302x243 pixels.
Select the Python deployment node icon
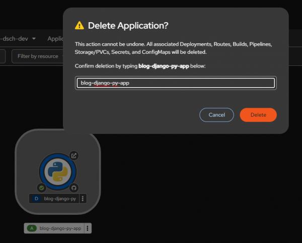pos(58,172)
